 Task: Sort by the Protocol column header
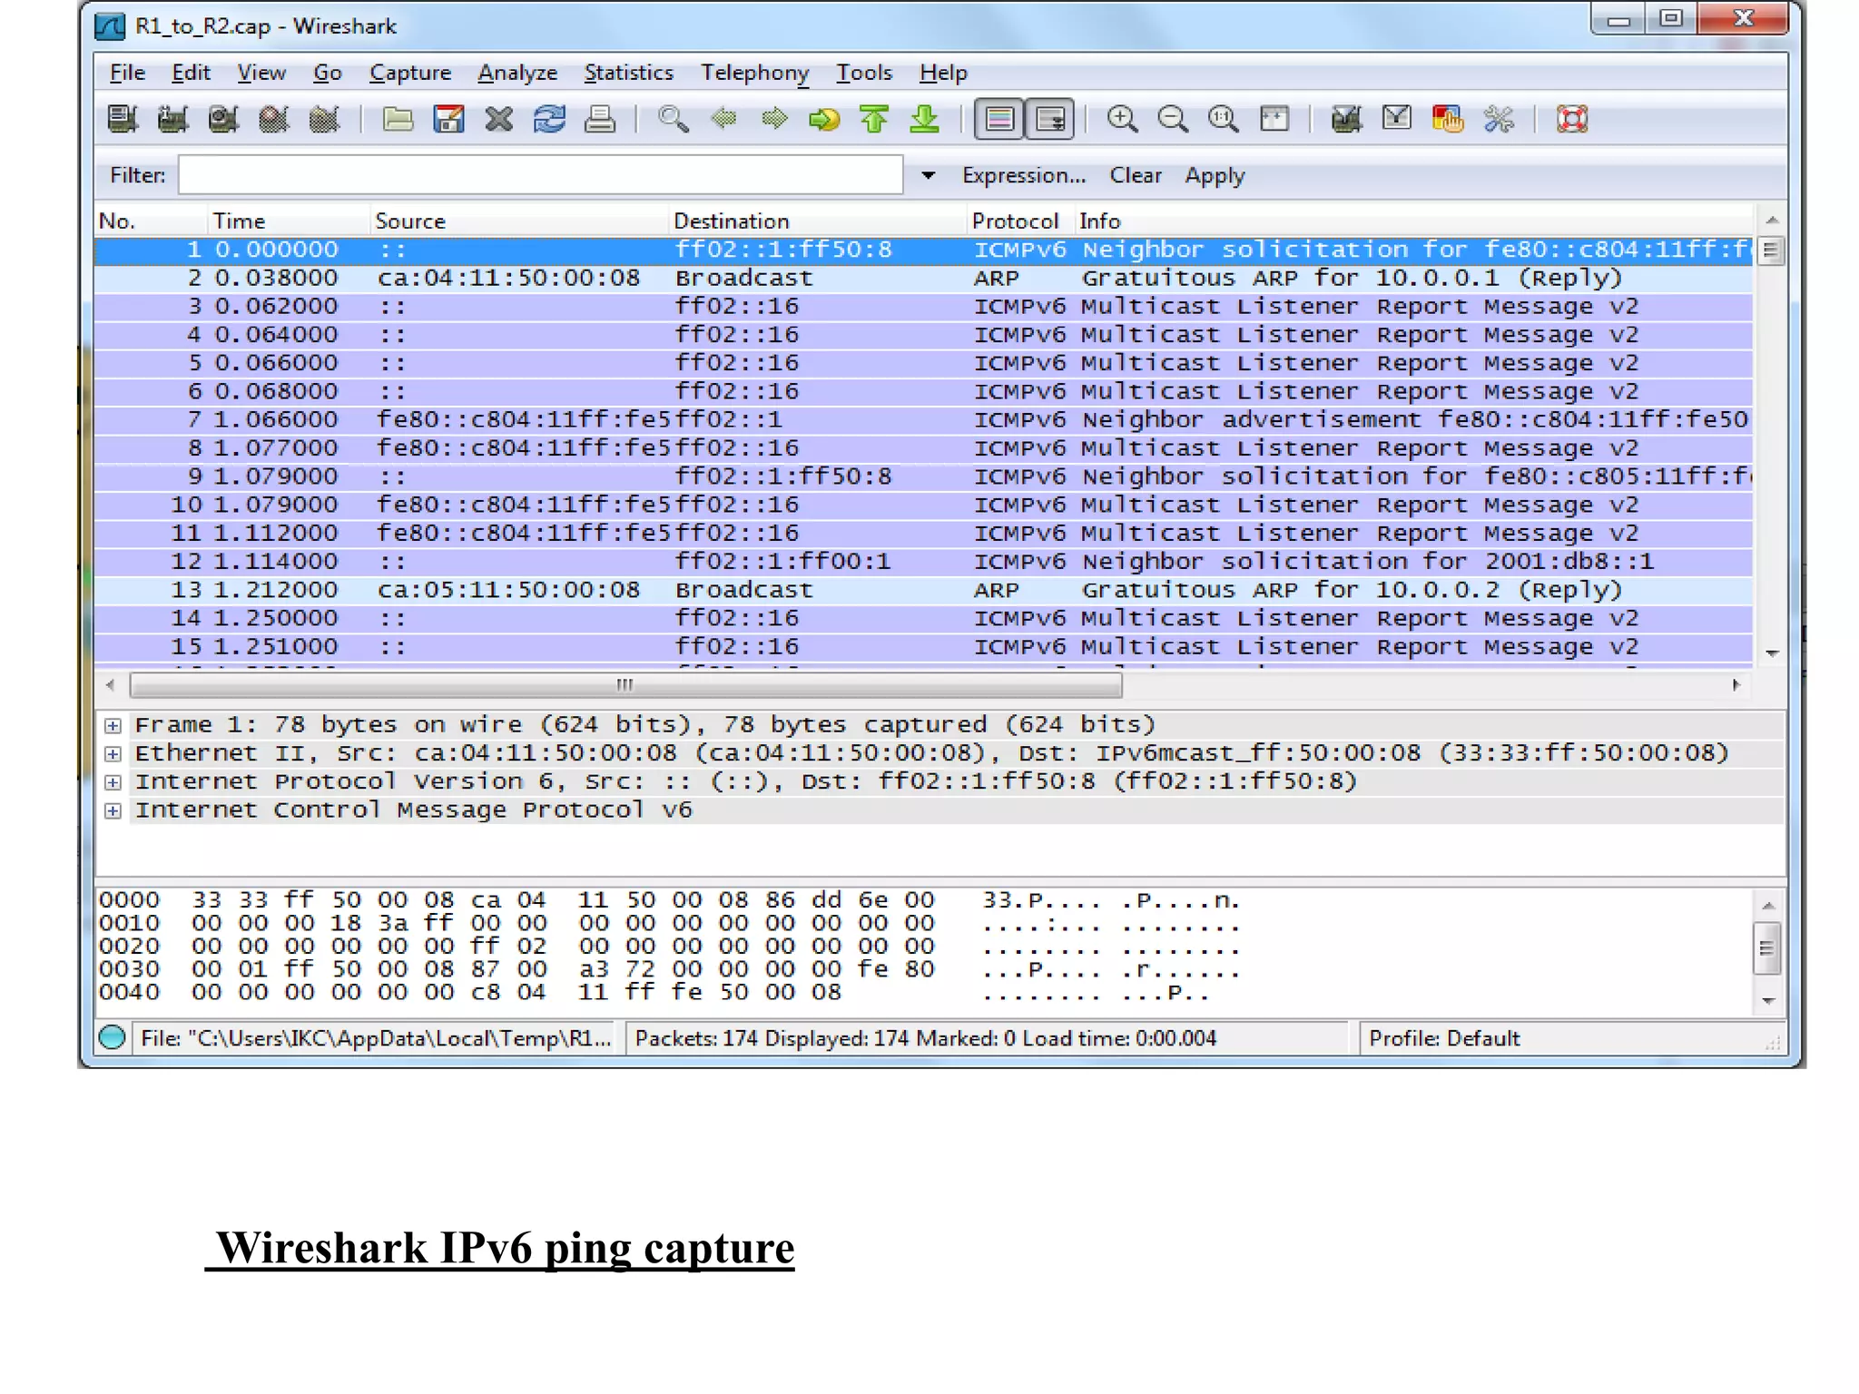1020,221
